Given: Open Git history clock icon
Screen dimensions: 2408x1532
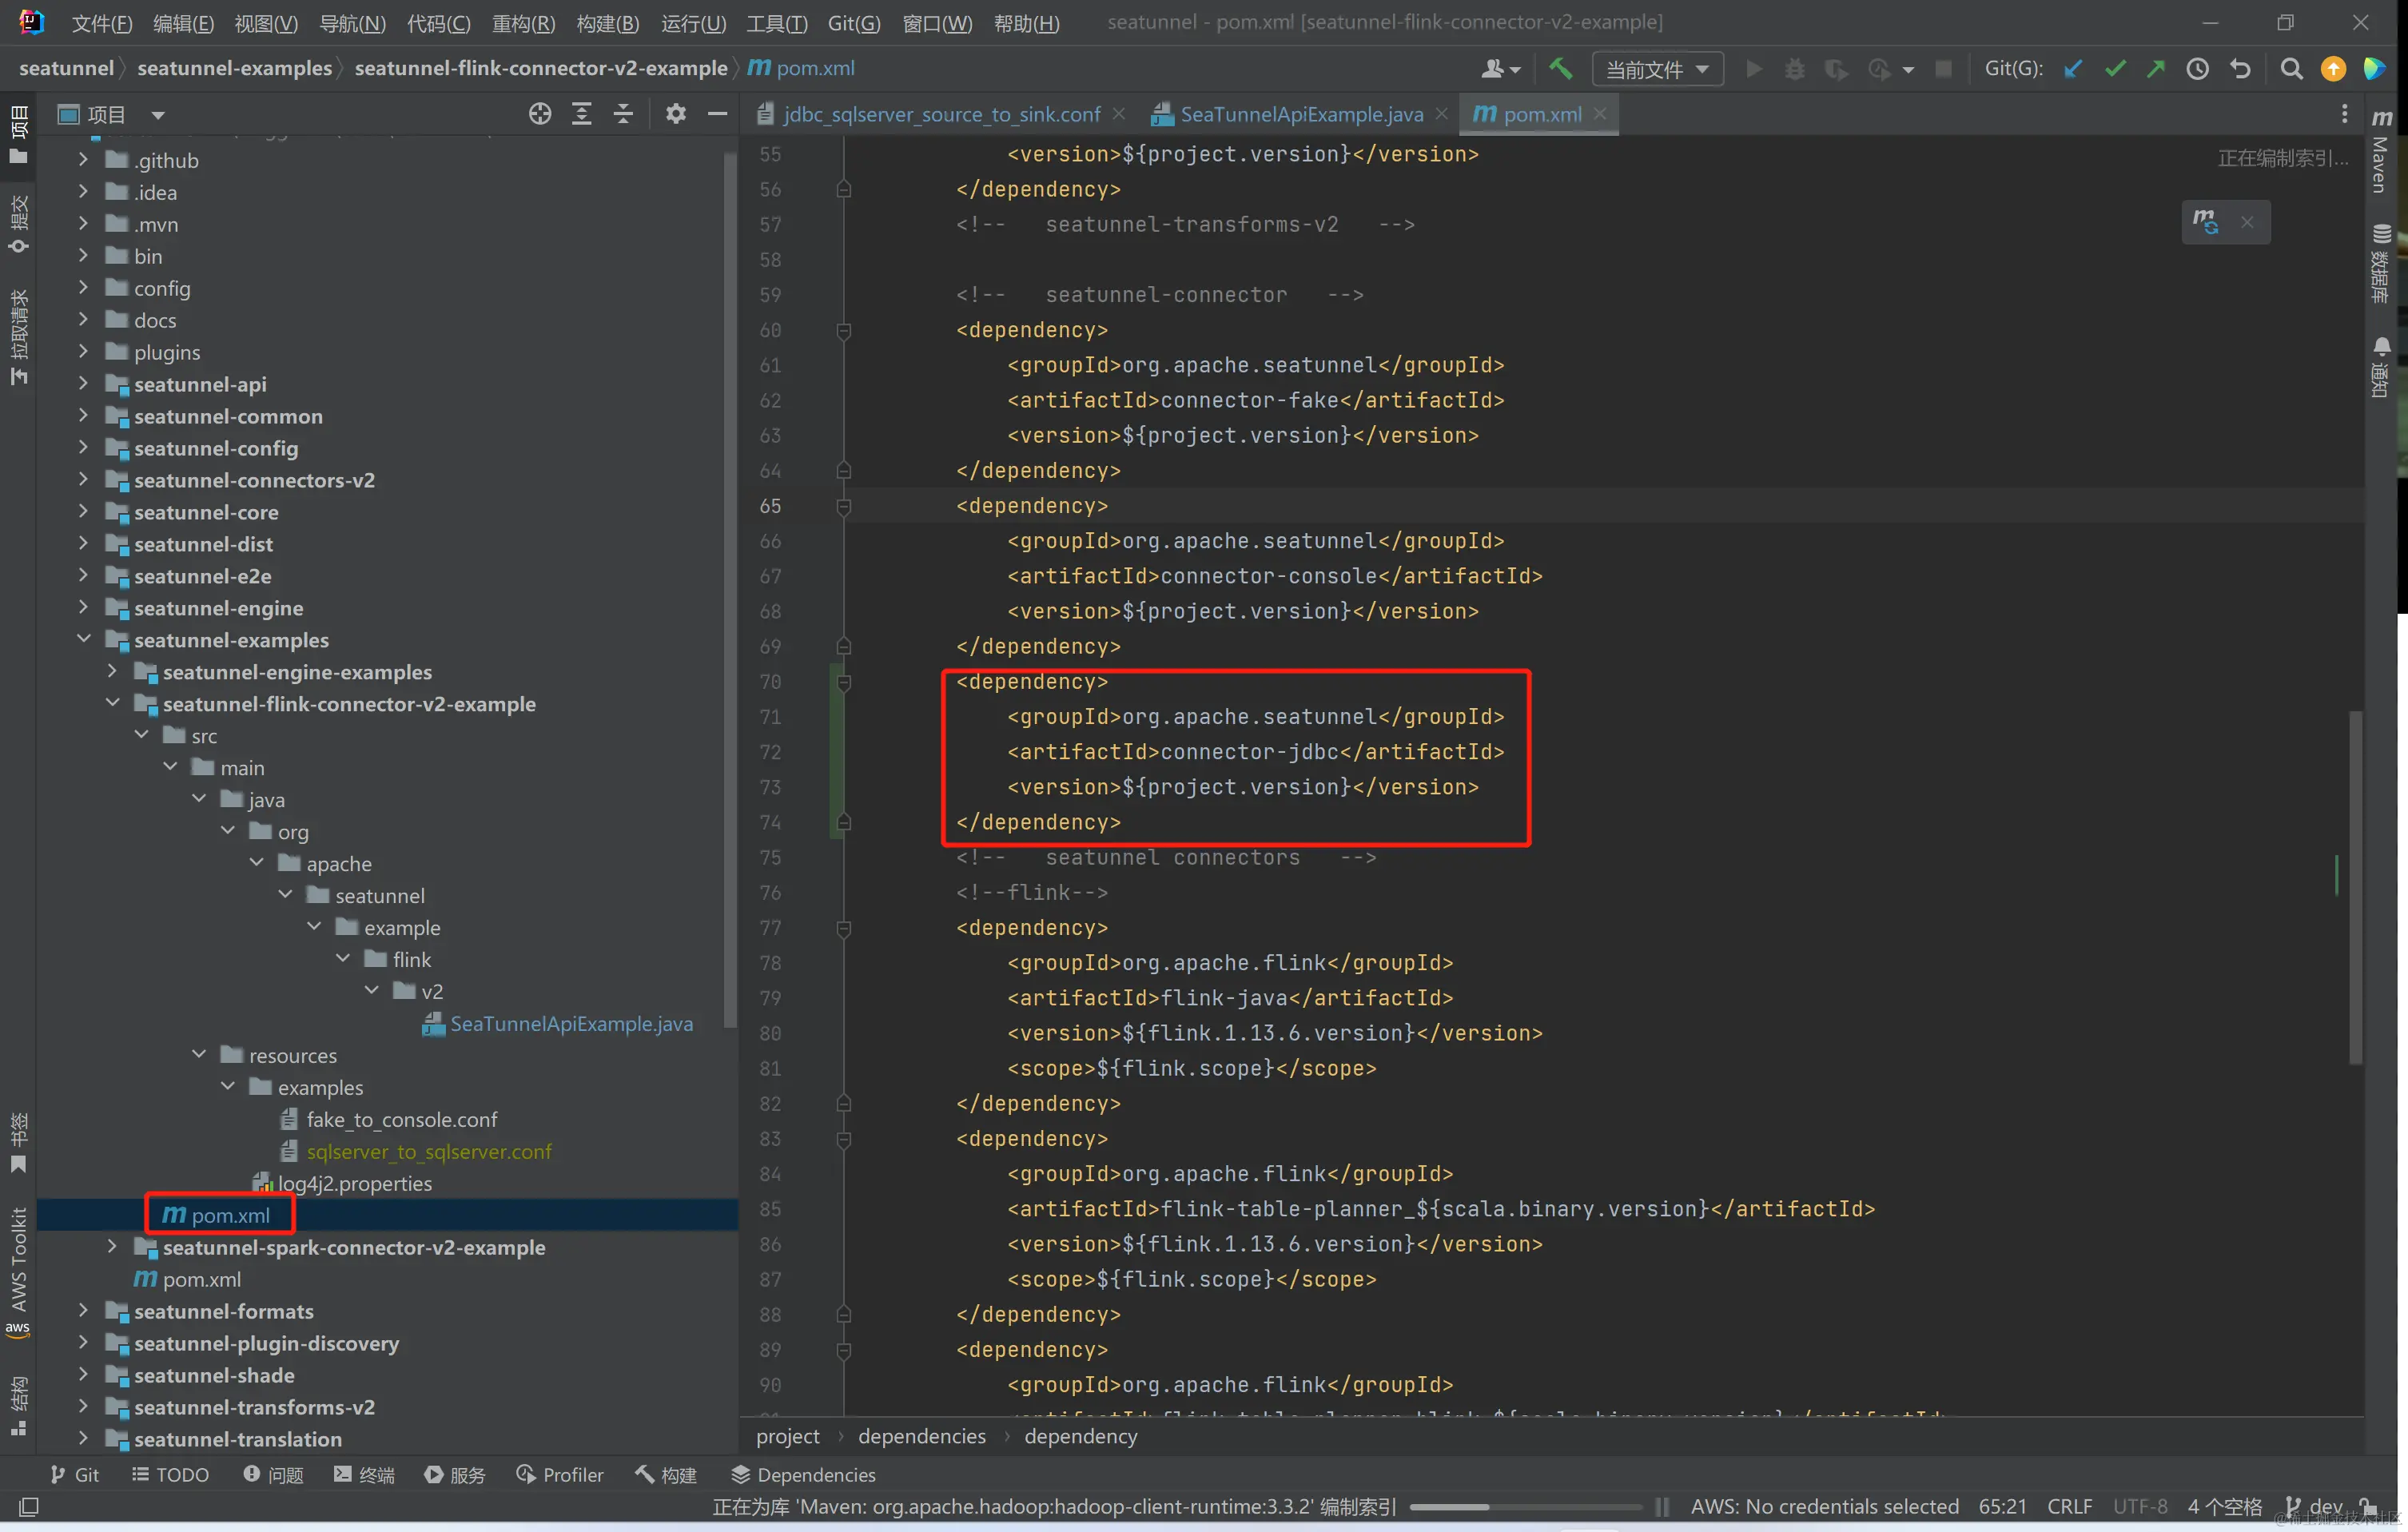Looking at the screenshot, I should coord(2197,69).
